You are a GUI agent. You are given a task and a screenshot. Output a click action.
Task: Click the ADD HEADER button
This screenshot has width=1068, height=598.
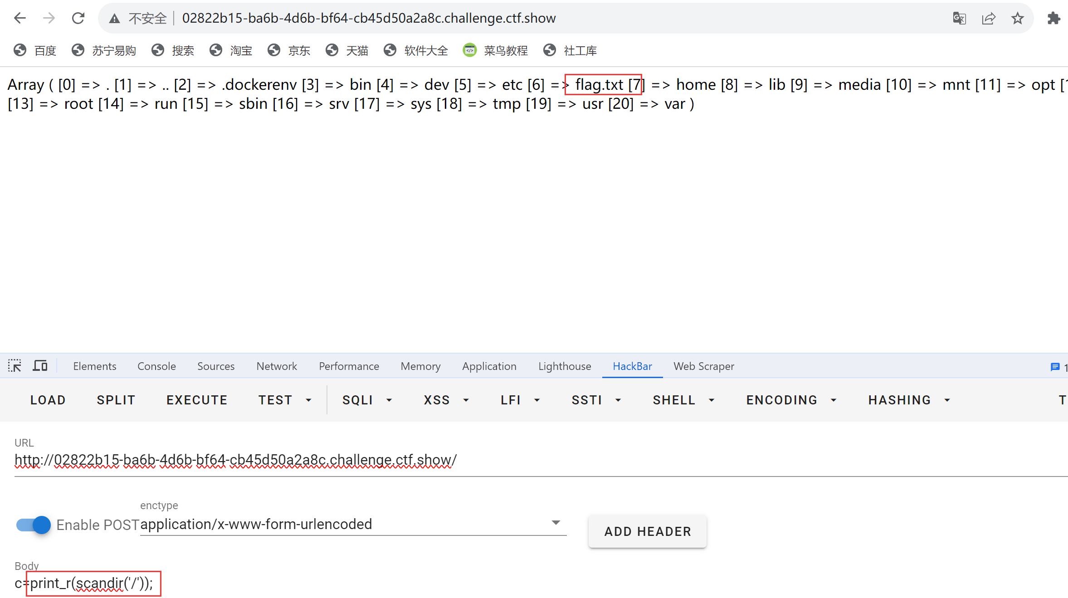(648, 531)
